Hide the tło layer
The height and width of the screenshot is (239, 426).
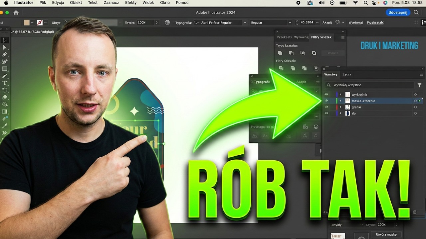tap(326, 113)
